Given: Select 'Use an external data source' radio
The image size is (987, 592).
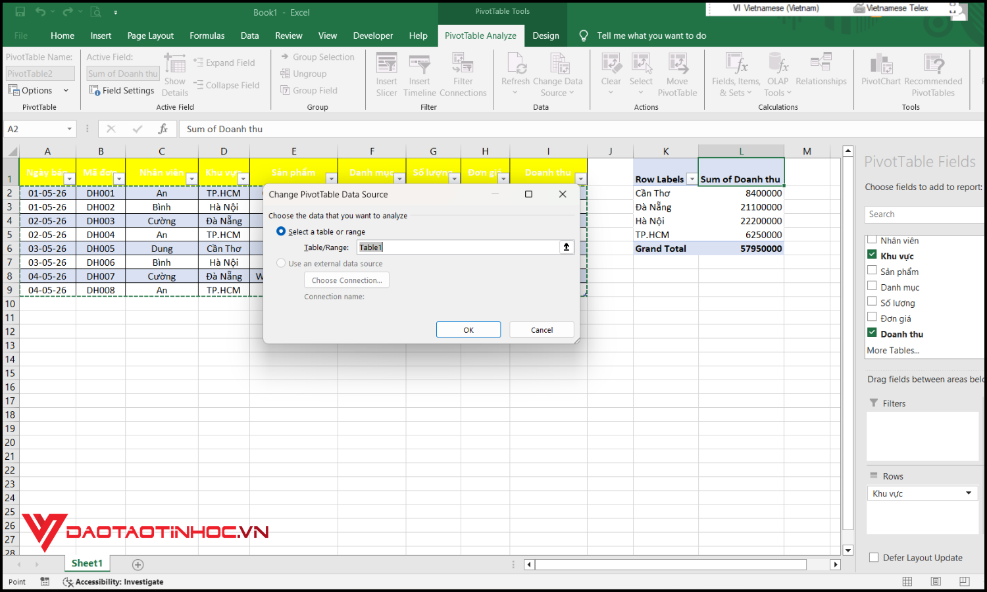Looking at the screenshot, I should pyautogui.click(x=281, y=263).
